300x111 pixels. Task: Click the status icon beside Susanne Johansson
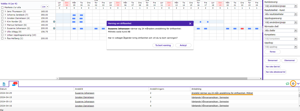pos(54,28)
